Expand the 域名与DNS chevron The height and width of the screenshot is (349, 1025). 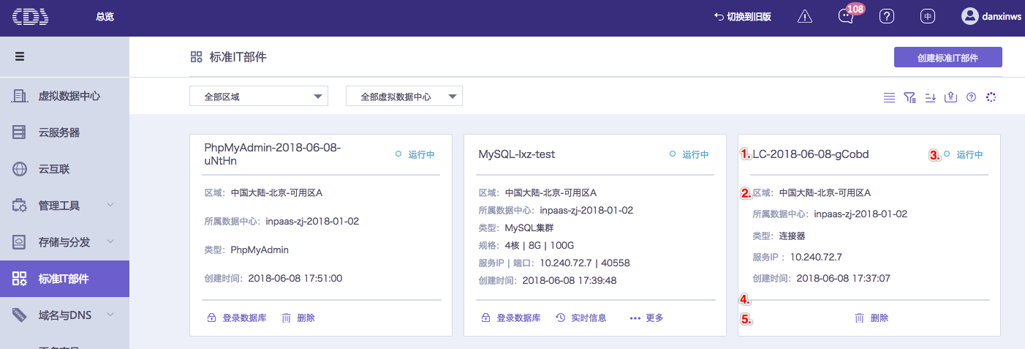[110, 315]
